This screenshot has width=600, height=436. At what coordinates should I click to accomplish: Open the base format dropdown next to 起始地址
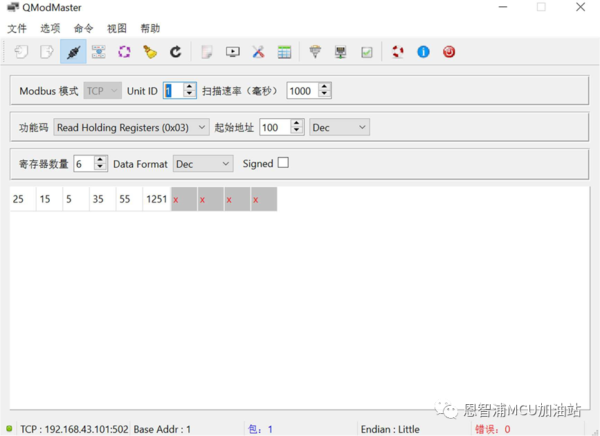(x=339, y=127)
